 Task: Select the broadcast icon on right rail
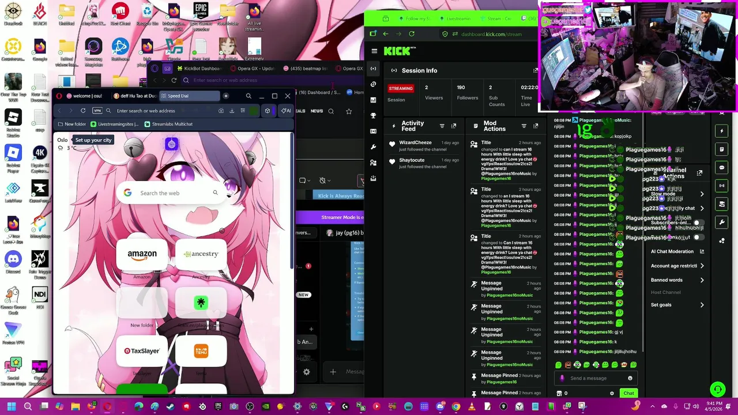(721, 186)
